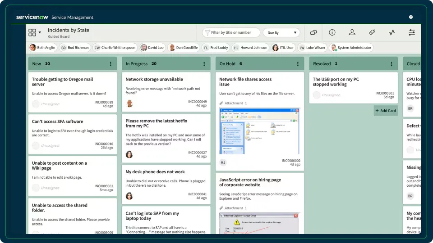The height and width of the screenshot is (243, 433).
Task: Toggle Beth Anglin assignee filter
Action: [x=42, y=48]
